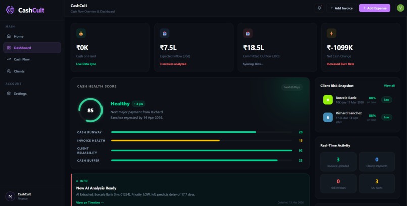The height and width of the screenshot is (206, 407).
Task: Open the Risk Invoices tile
Action: point(338,183)
